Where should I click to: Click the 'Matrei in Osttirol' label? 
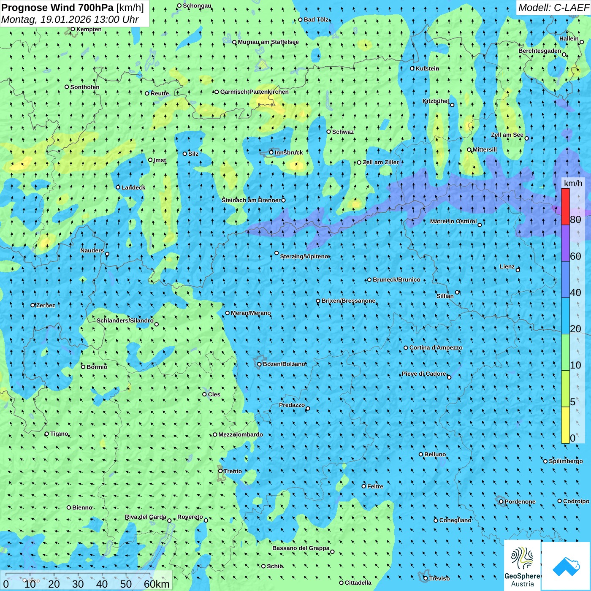point(453,221)
